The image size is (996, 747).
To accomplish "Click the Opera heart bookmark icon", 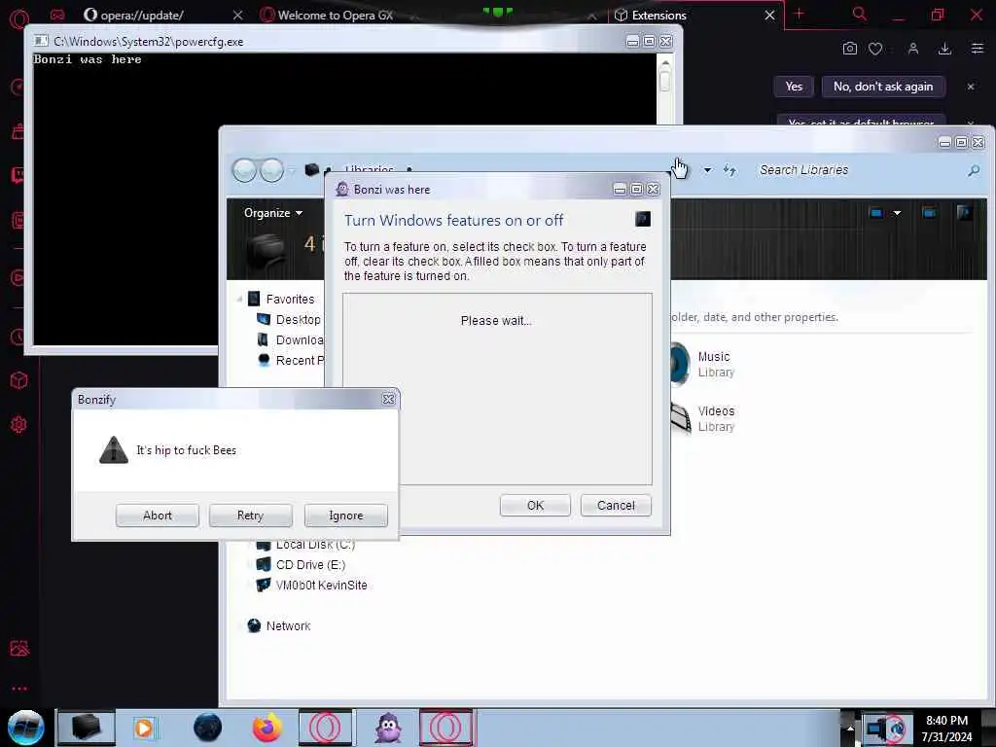I will [875, 49].
